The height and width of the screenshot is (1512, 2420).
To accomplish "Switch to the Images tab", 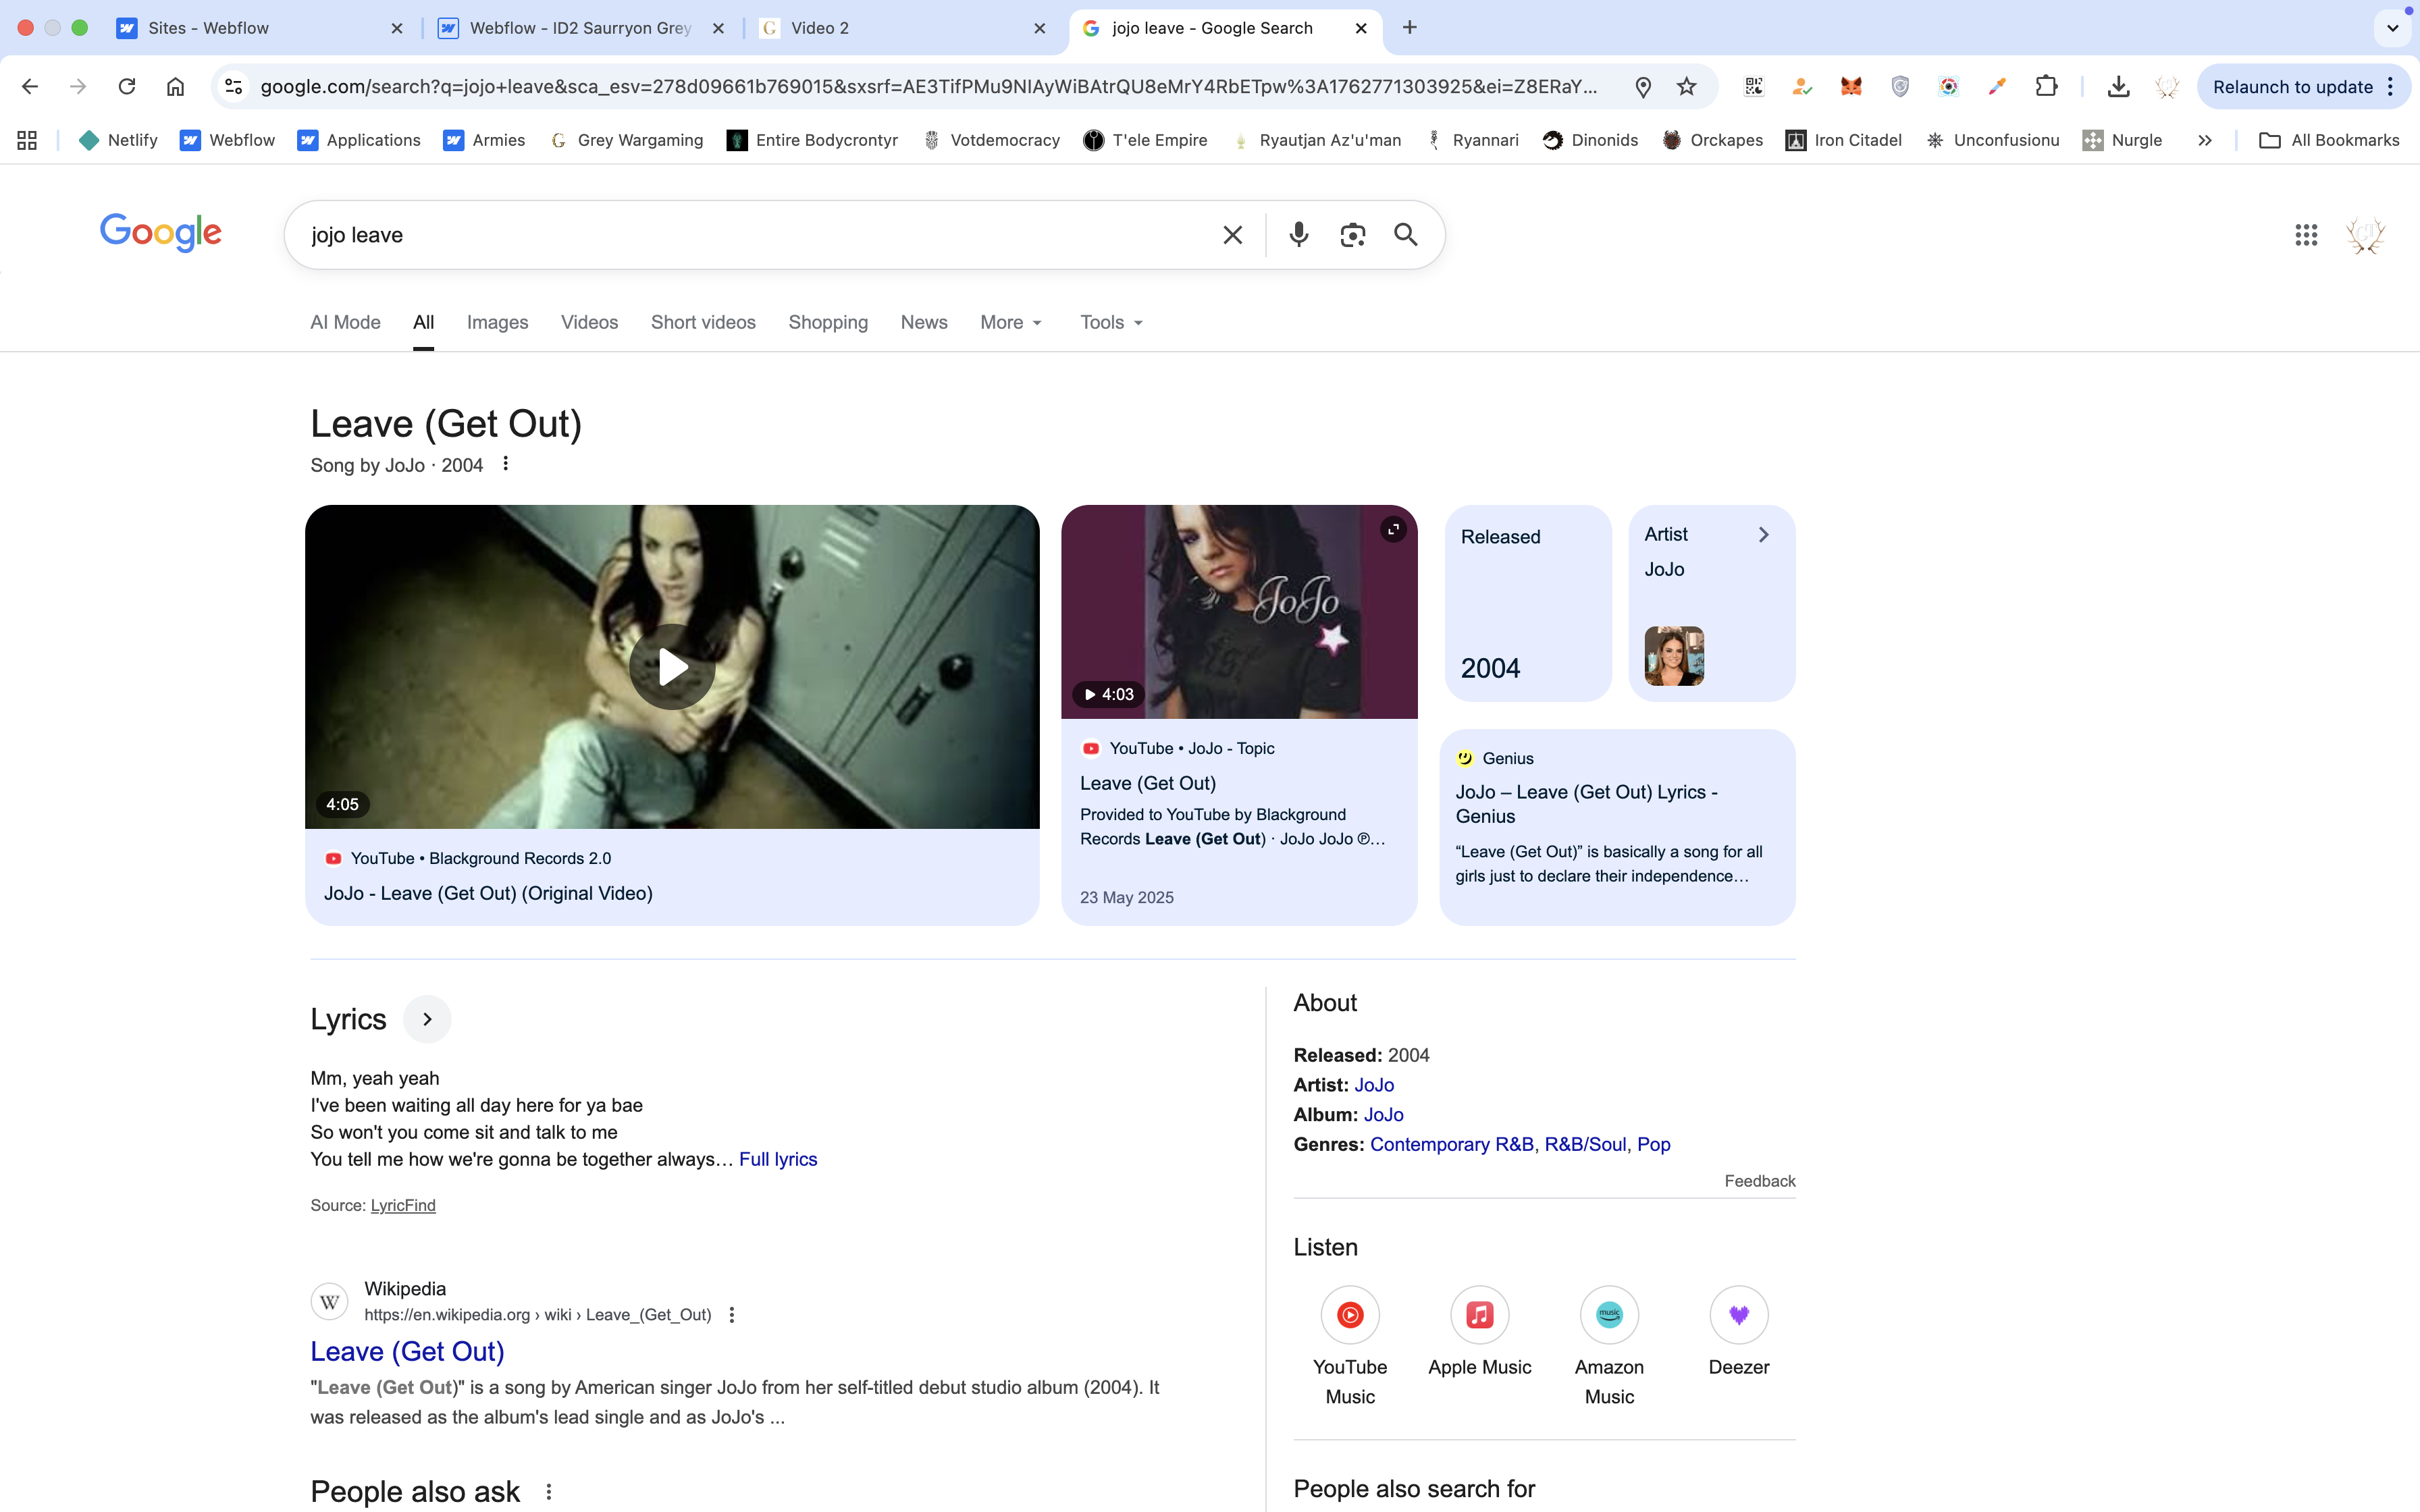I will 497,322.
